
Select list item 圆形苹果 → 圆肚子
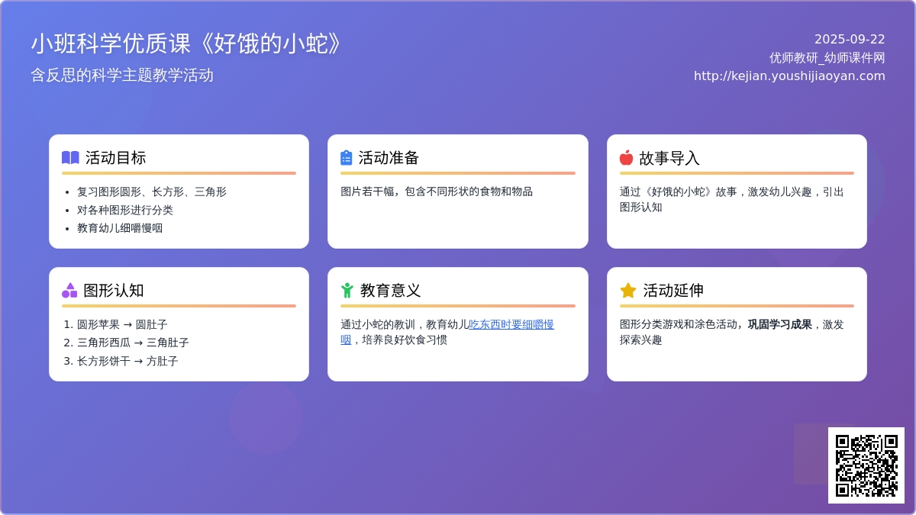coord(122,325)
